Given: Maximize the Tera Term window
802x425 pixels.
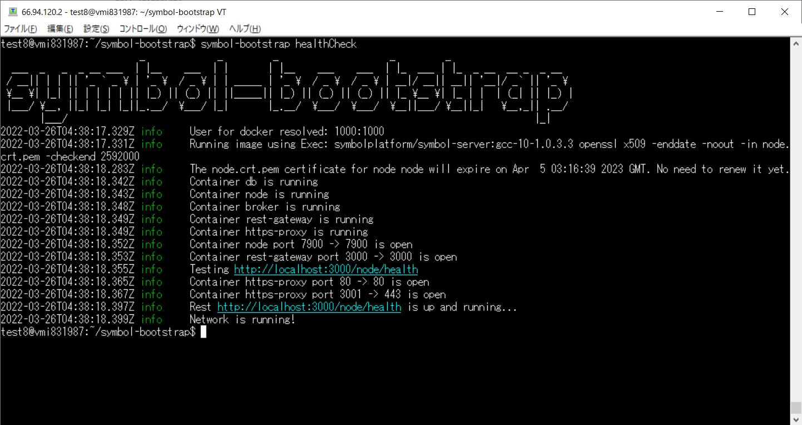Looking at the screenshot, I should [752, 12].
